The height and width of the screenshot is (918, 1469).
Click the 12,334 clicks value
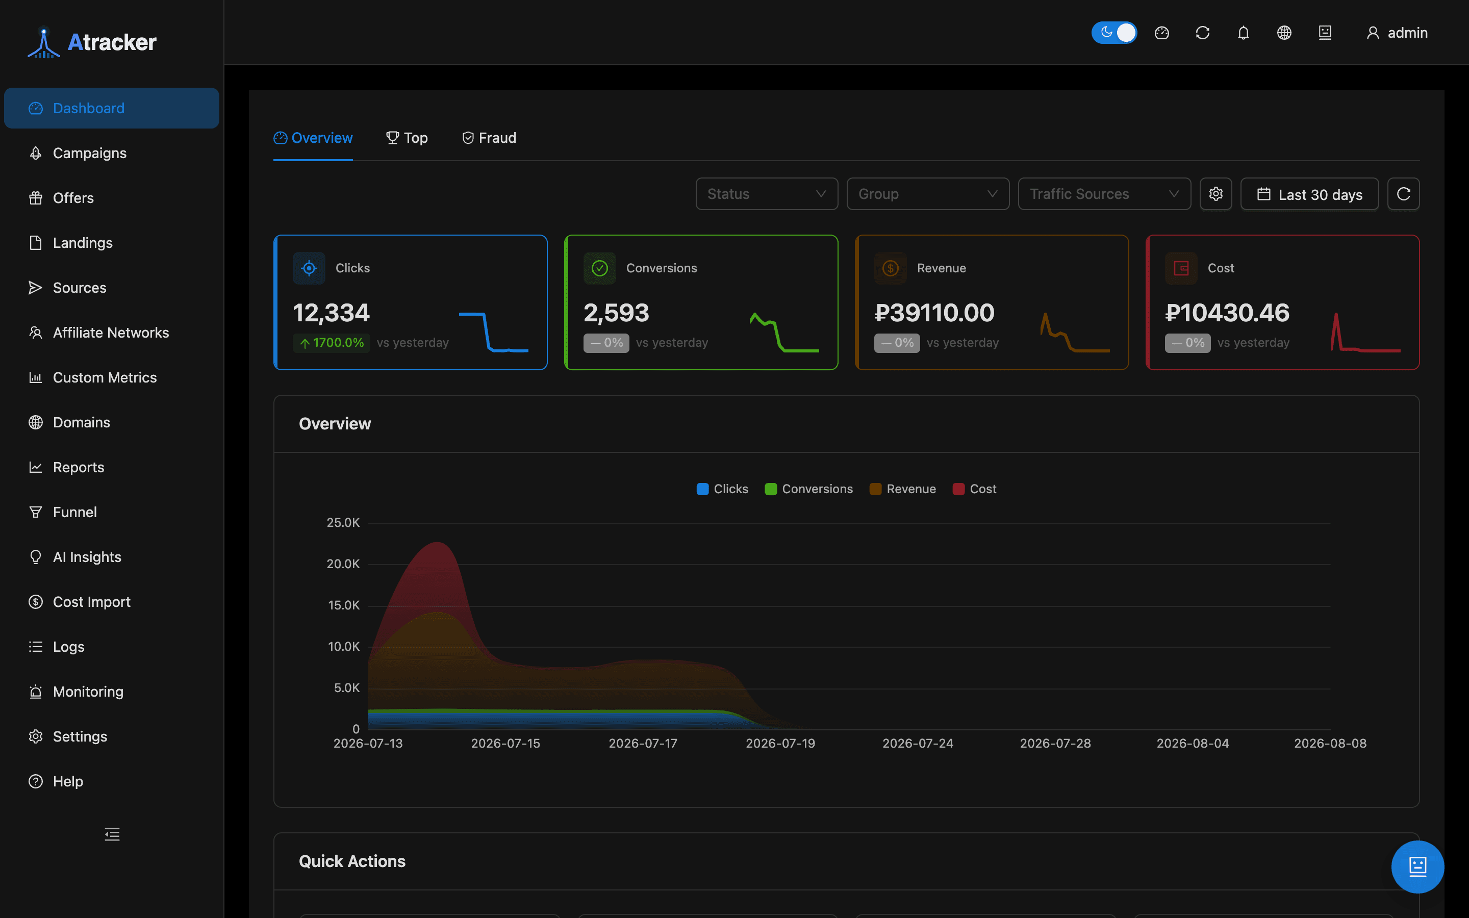[x=331, y=313]
